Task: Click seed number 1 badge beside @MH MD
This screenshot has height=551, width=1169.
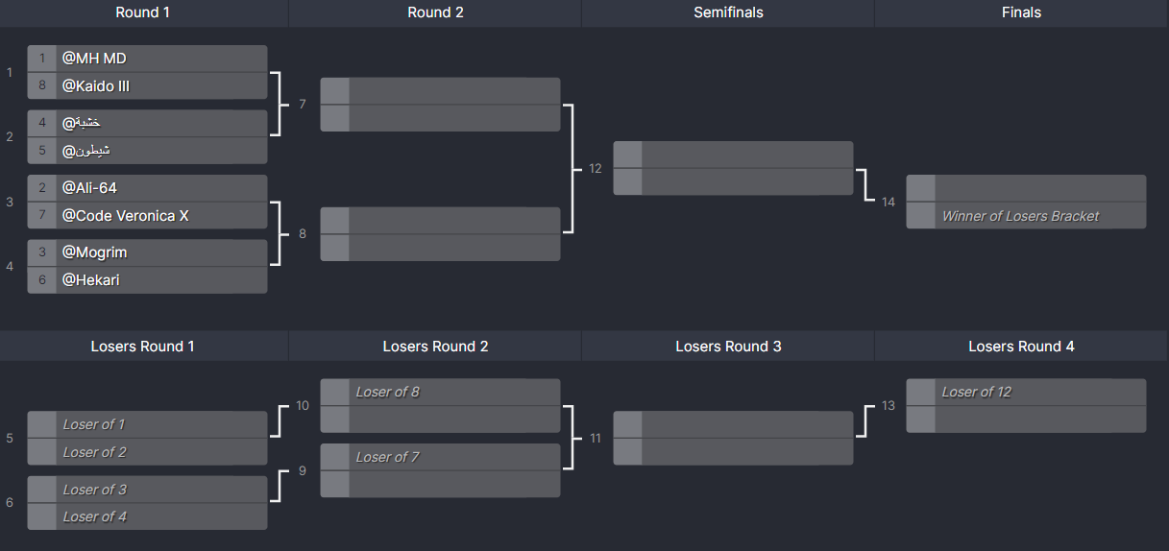Action: 42,59
